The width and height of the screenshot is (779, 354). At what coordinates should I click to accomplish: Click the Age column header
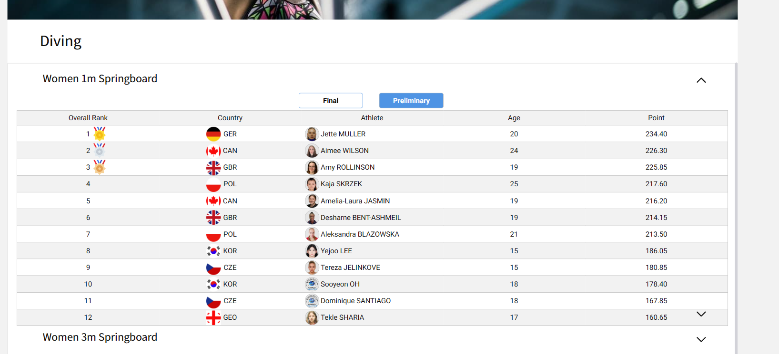coord(514,118)
